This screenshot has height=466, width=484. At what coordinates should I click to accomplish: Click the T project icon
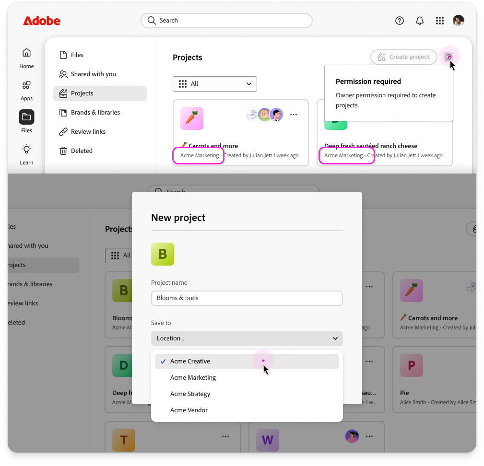click(124, 440)
